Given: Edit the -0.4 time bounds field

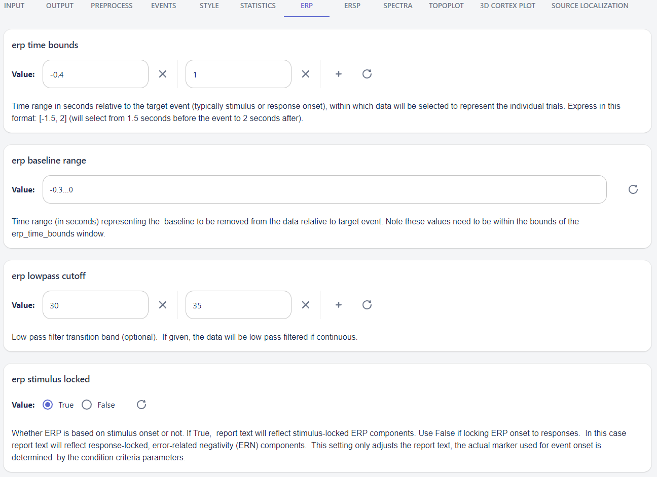Looking at the screenshot, I should (95, 74).
